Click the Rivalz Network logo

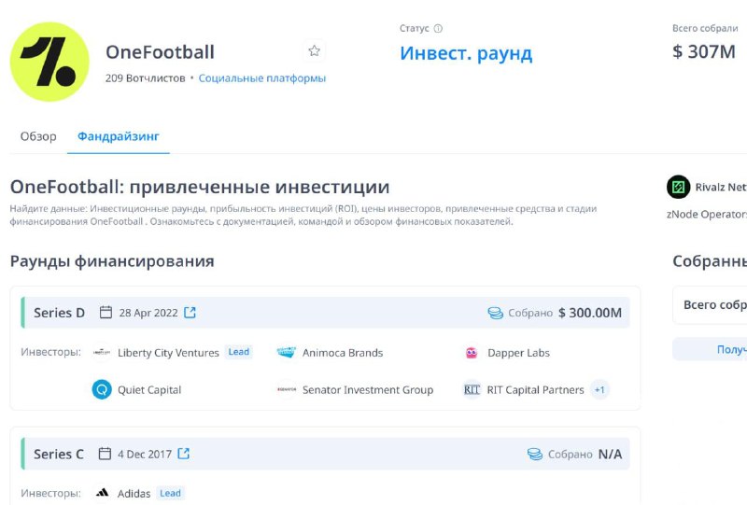[679, 187]
